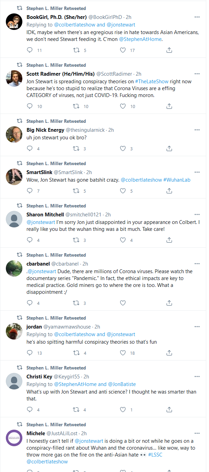This screenshot has height=472, width=209.
Task: Open more options on SmartSlink's tweet
Action: (x=197, y=172)
